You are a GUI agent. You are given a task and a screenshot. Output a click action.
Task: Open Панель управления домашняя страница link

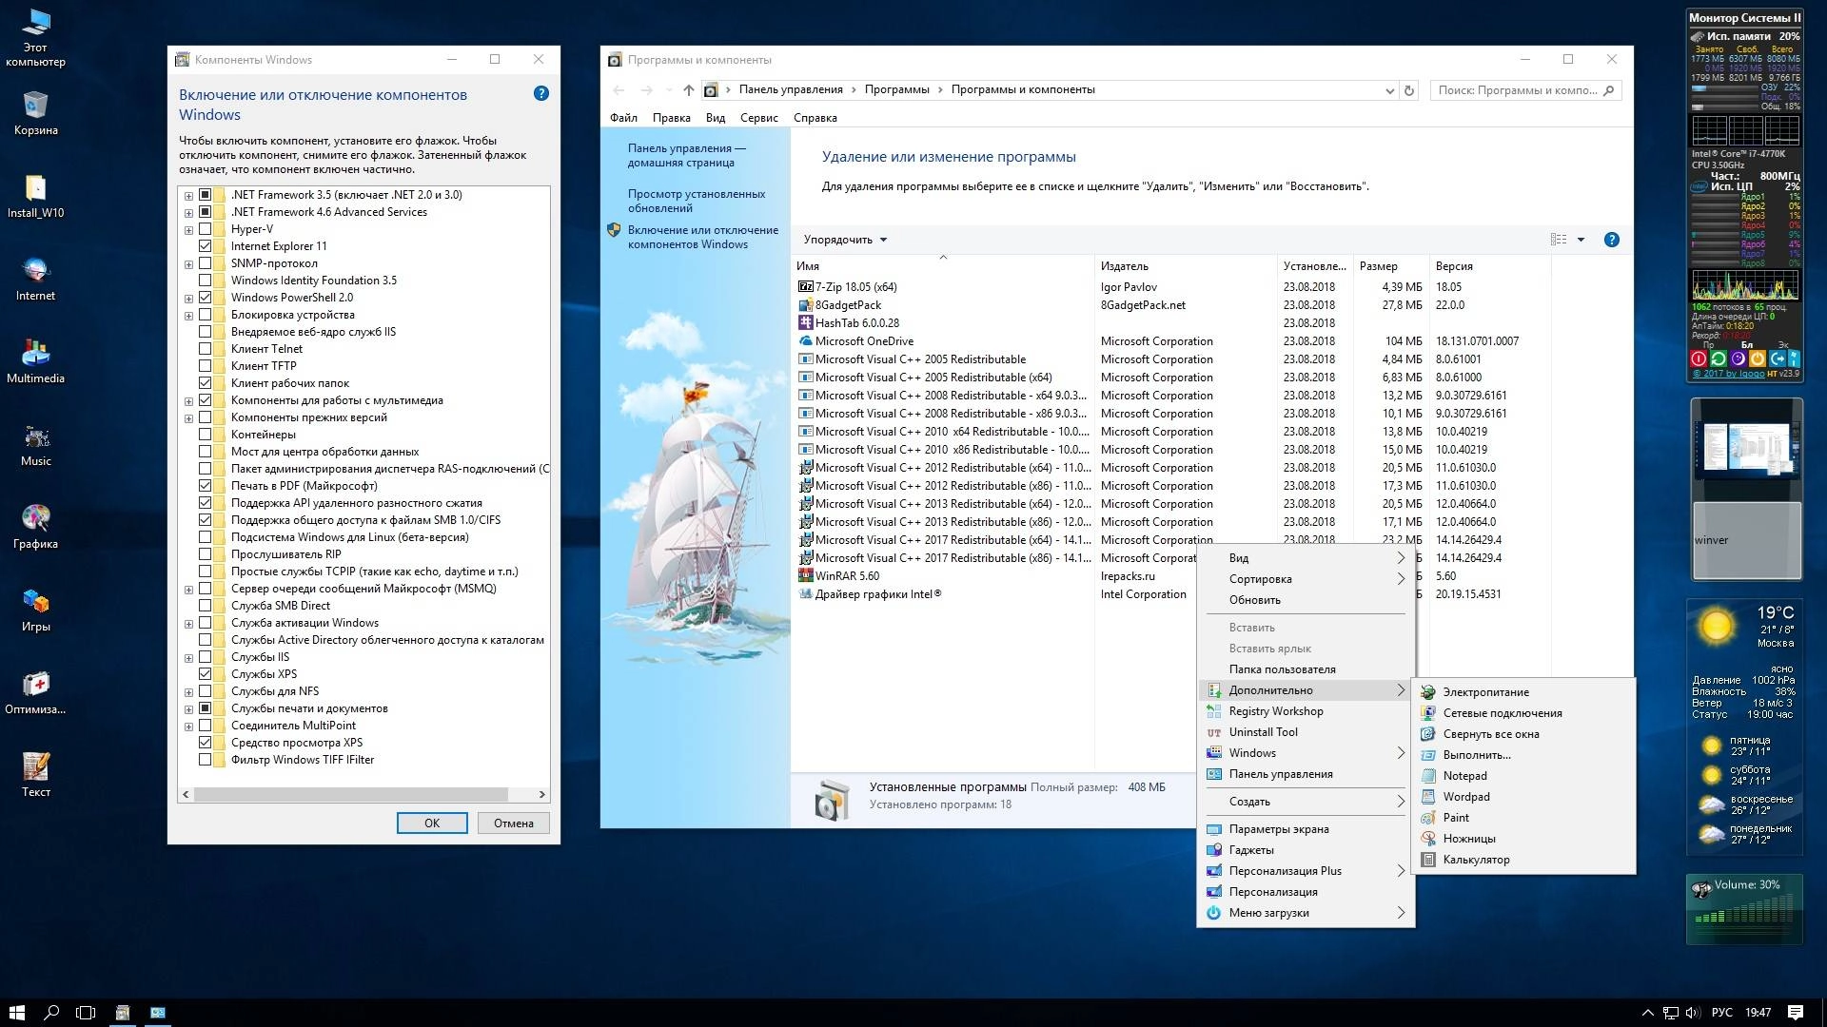(686, 155)
